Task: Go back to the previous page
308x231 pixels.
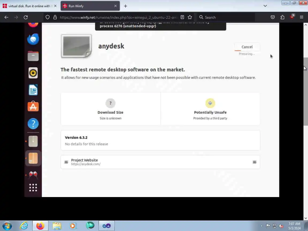Action: point(6,17)
